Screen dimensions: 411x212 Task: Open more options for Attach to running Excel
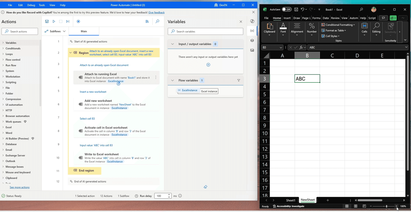pyautogui.click(x=156, y=77)
